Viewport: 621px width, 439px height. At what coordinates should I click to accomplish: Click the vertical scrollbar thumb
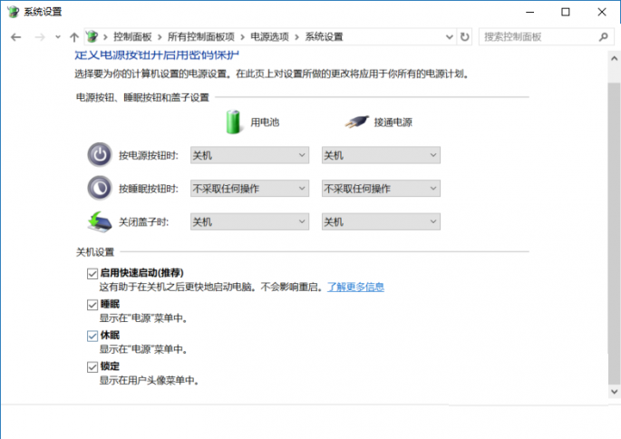614,234
